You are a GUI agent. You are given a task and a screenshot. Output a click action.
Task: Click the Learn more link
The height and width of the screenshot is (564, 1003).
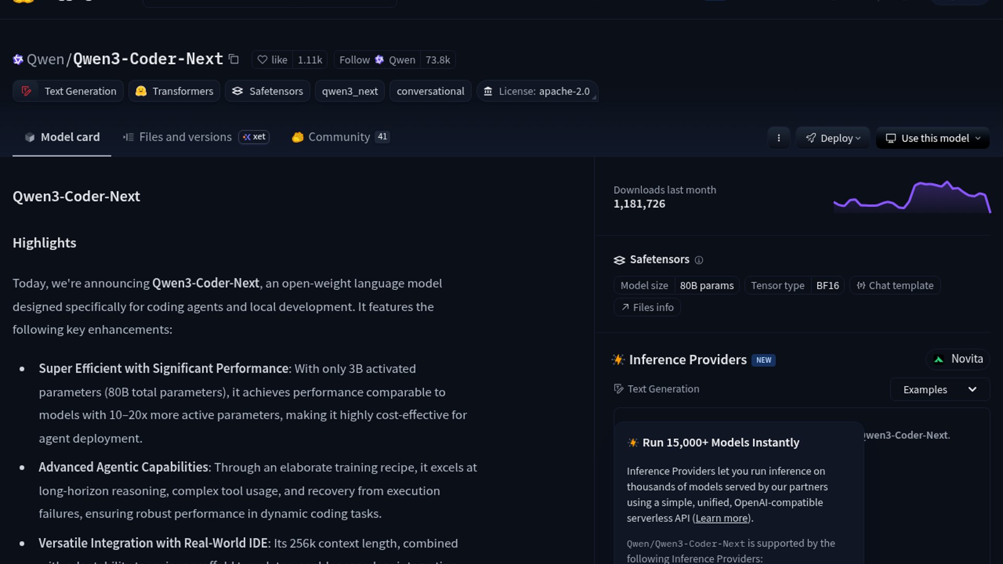pos(721,519)
